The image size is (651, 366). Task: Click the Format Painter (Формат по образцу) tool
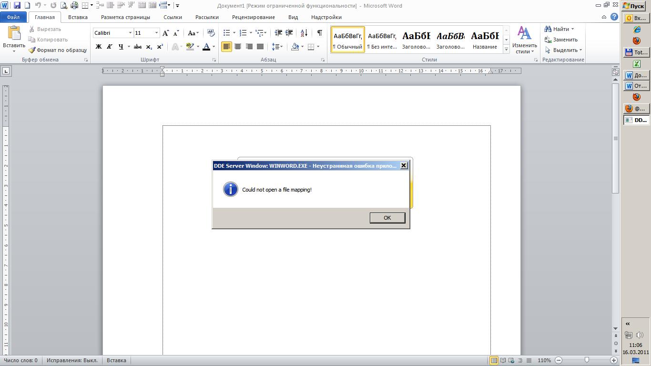pos(57,50)
